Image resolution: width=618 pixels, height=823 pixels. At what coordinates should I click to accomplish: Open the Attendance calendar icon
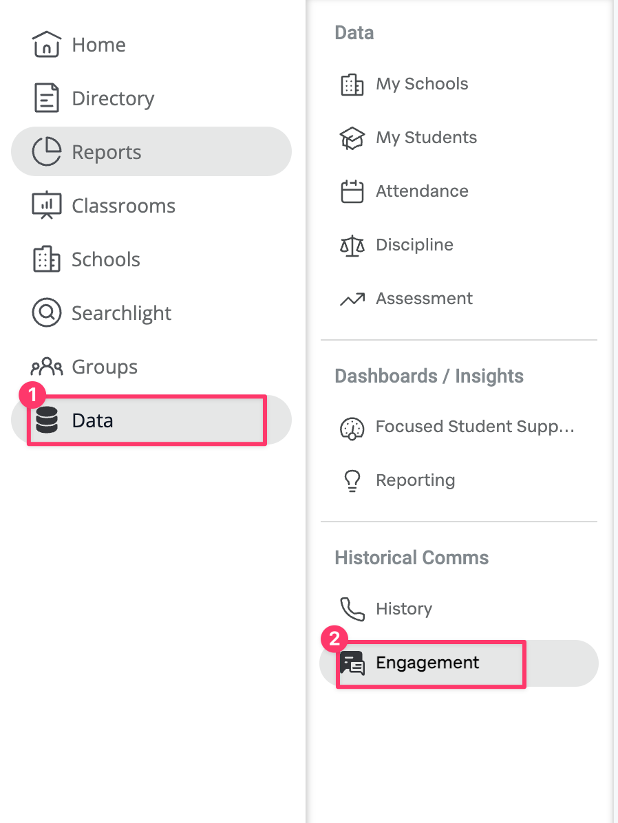pos(352,191)
